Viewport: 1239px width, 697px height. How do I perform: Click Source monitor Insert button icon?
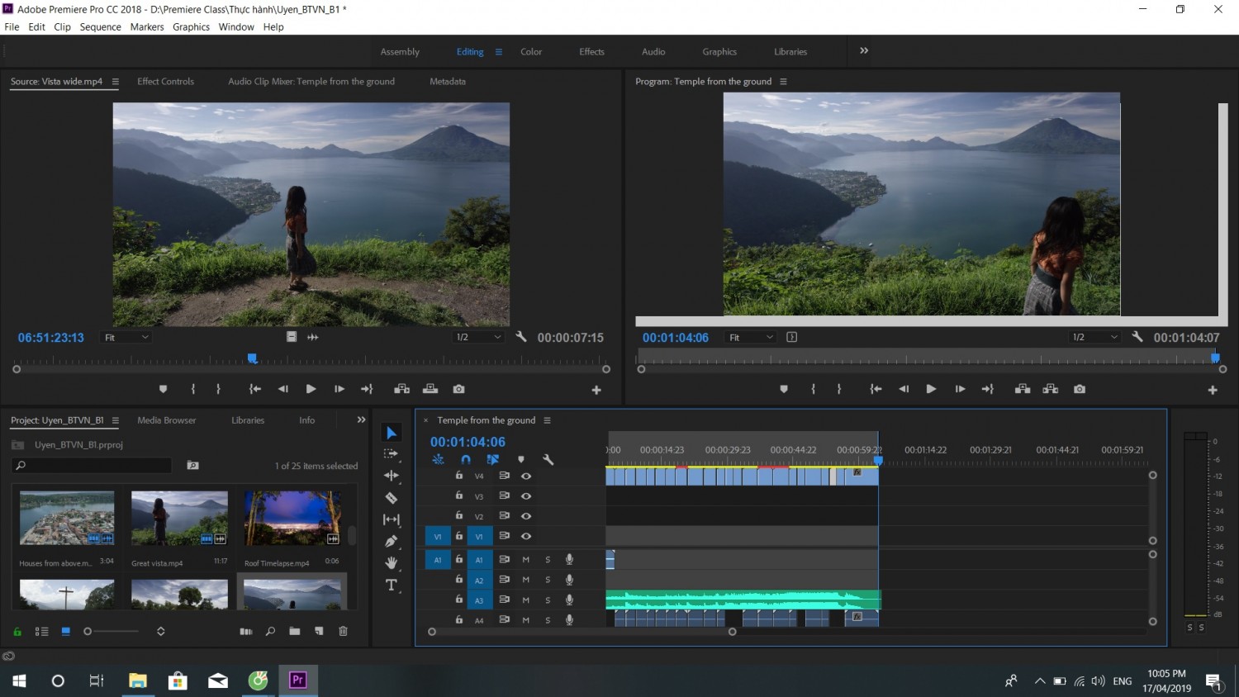click(402, 389)
